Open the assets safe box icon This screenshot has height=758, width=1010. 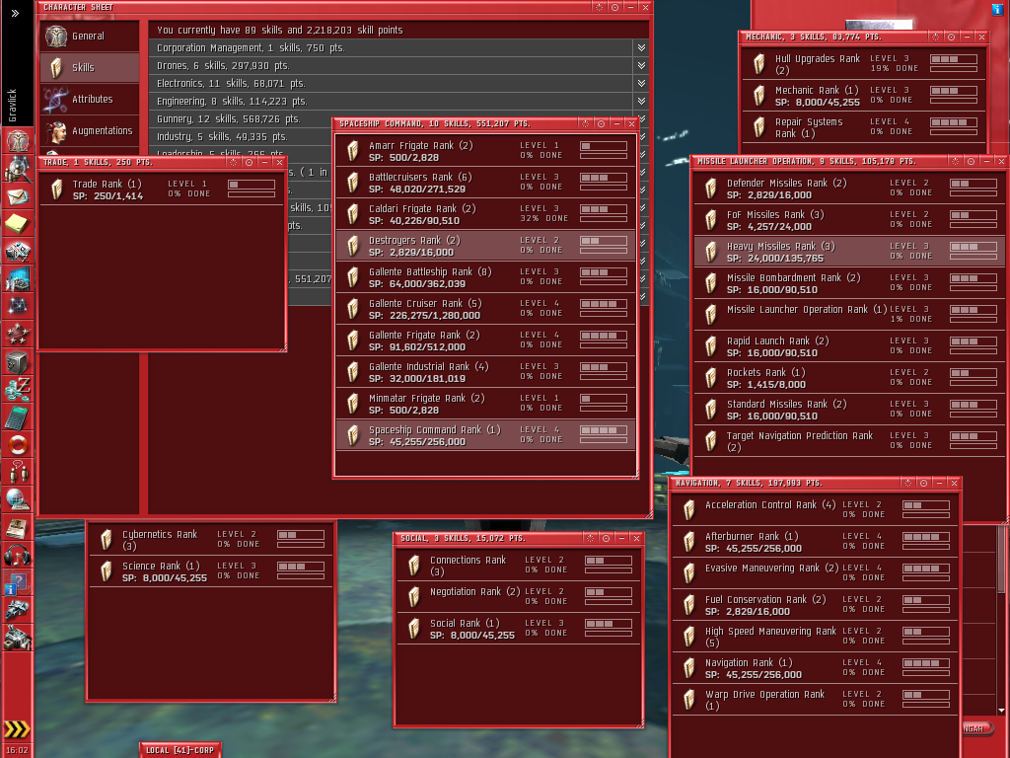coord(18,362)
